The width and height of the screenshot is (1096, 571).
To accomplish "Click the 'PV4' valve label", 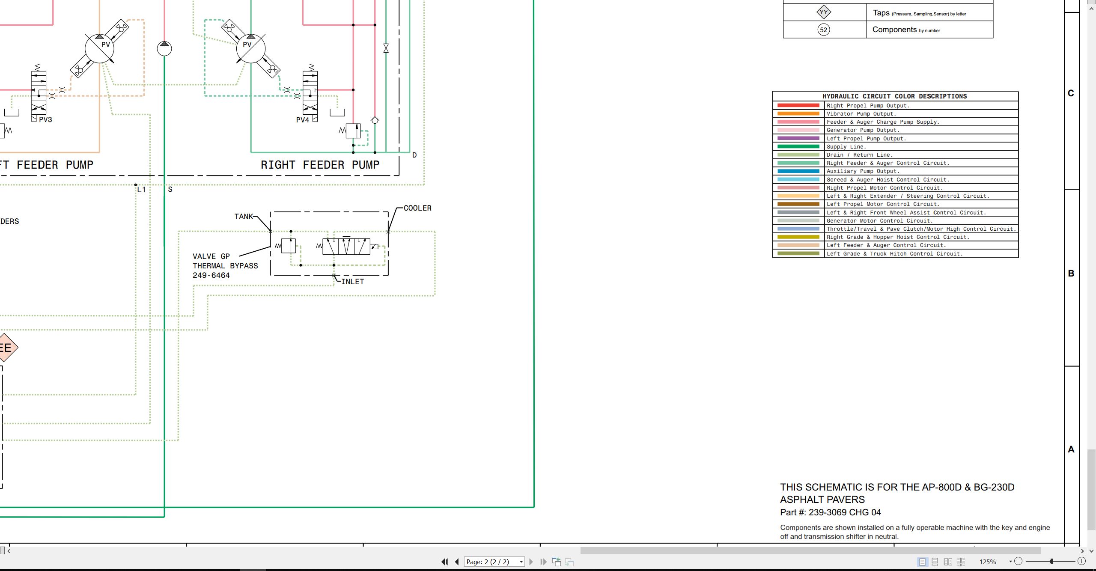I will click(x=302, y=120).
